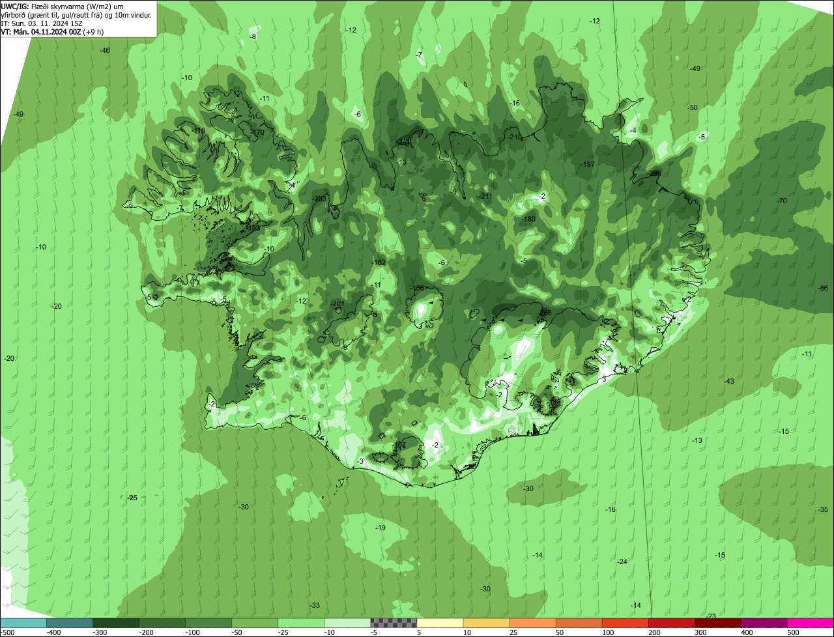Pick the purple legend swatch between 400 and 500
The image size is (834, 637).
(x=764, y=623)
